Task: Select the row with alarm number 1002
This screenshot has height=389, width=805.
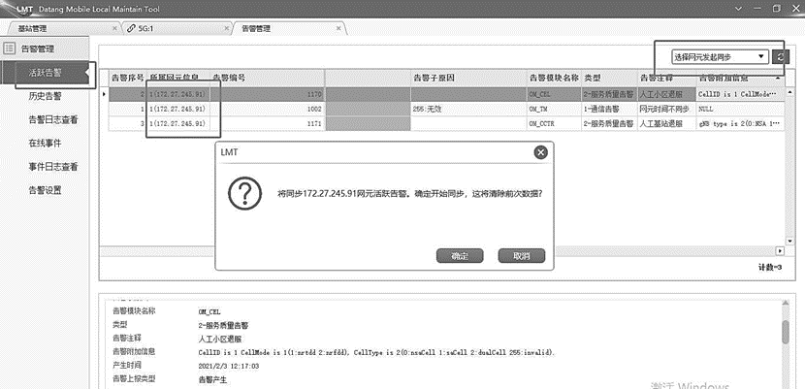Action: point(446,110)
